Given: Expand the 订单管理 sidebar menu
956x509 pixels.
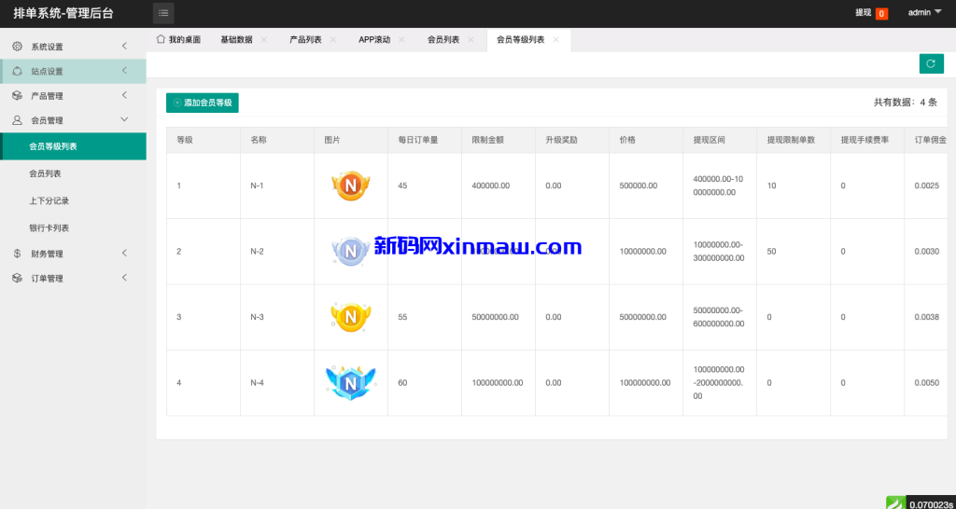Looking at the screenshot, I should click(x=73, y=278).
